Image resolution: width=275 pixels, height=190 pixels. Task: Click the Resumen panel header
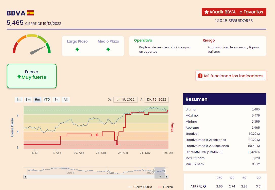(225, 99)
